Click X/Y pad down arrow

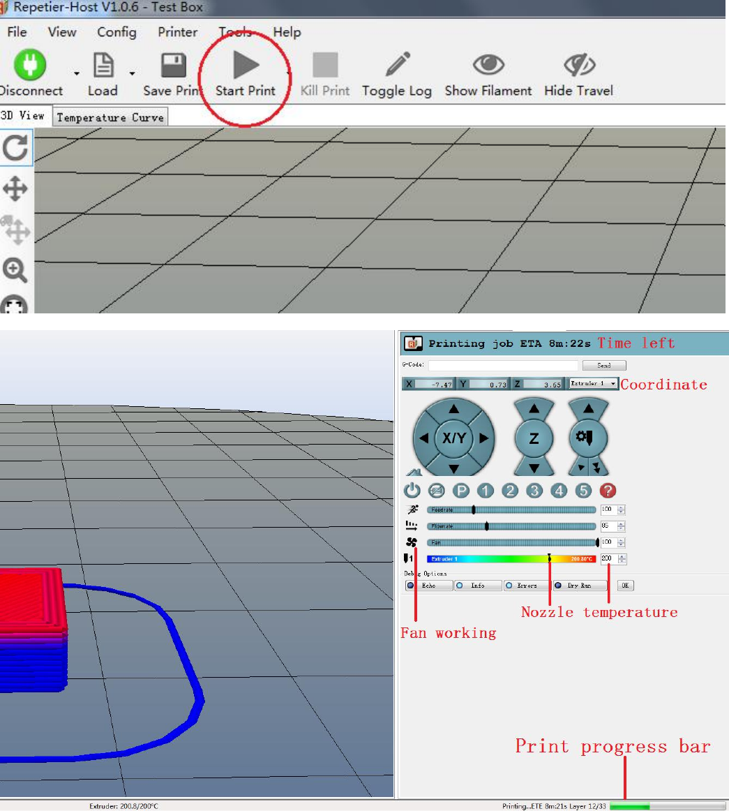[x=453, y=468]
